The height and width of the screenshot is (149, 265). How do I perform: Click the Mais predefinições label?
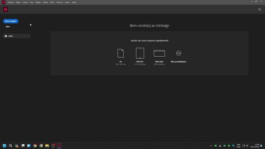(x=178, y=62)
